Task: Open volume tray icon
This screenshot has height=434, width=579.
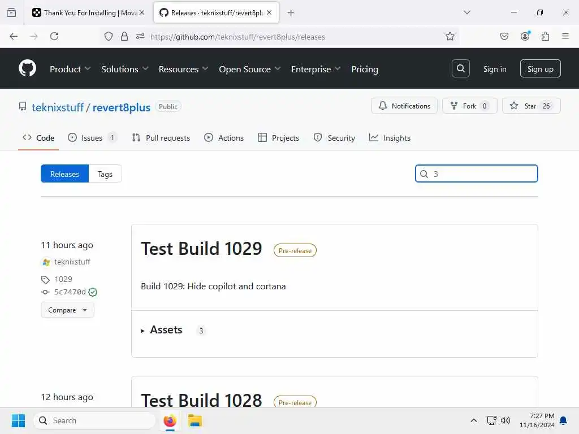Action: (x=505, y=420)
